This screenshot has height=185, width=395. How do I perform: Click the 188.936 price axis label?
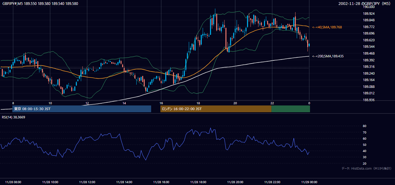[x=369, y=100]
